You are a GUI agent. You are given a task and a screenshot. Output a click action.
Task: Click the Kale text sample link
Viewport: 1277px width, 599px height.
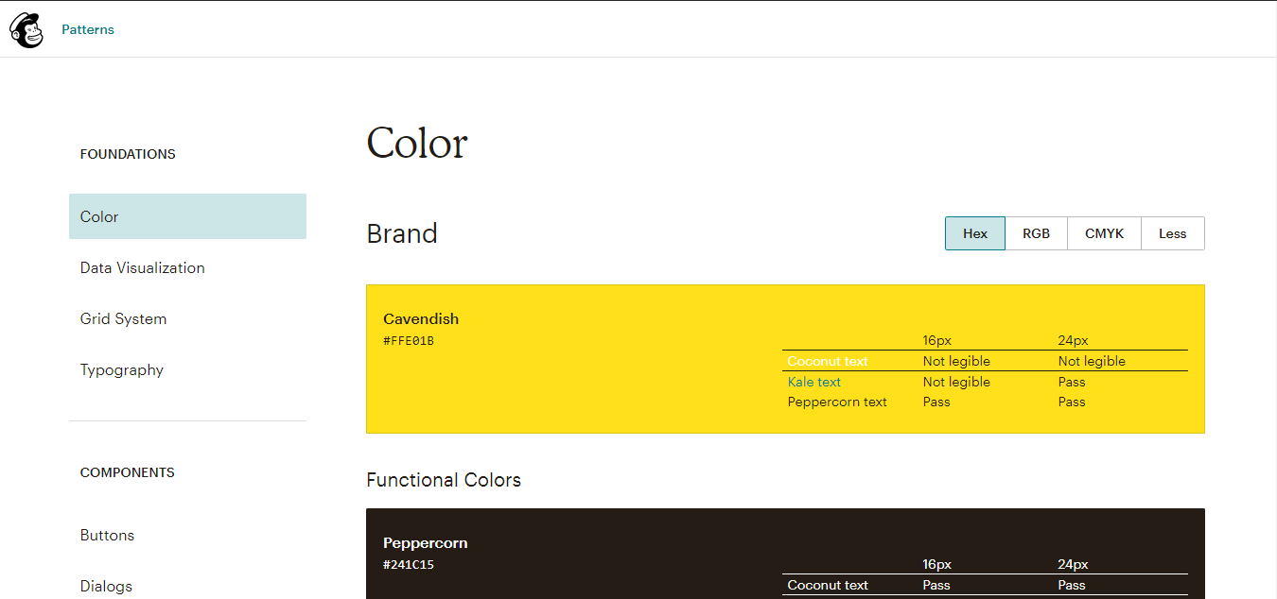813,381
